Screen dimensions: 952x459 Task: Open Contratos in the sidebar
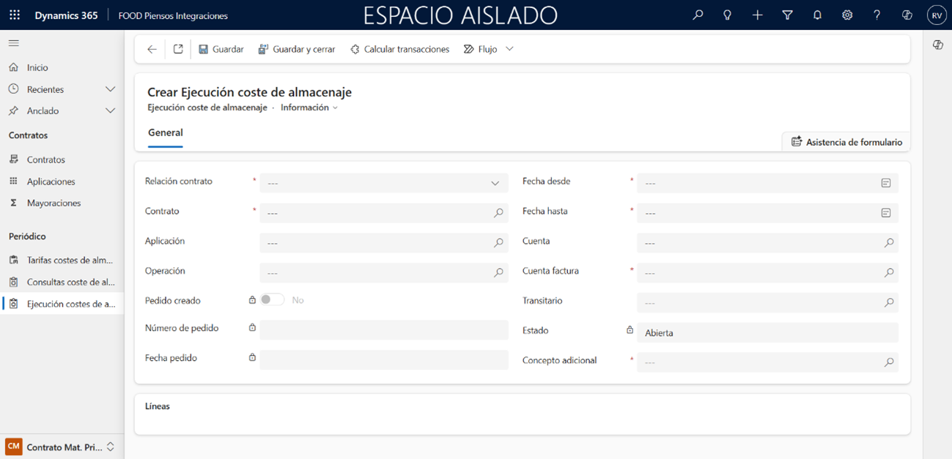pos(45,160)
